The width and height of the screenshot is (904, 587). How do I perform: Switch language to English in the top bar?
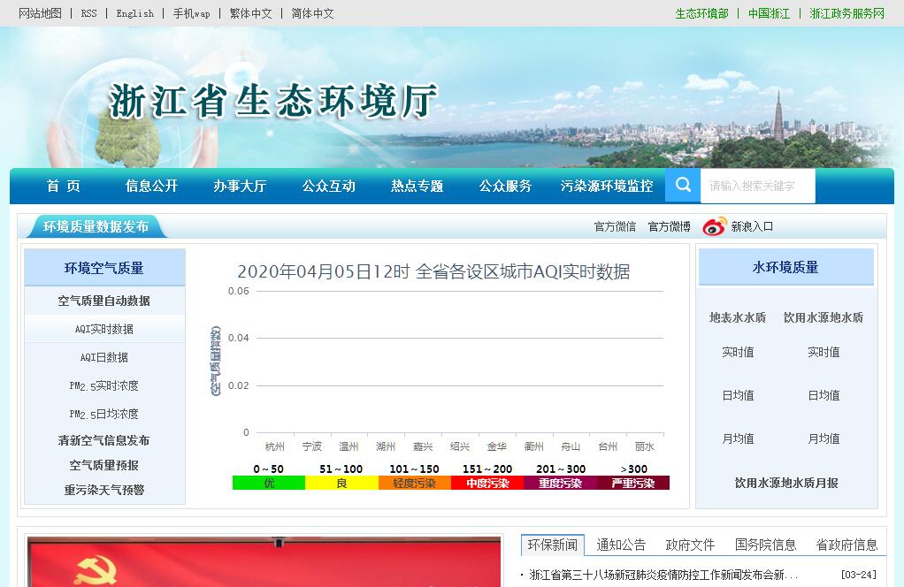[134, 13]
